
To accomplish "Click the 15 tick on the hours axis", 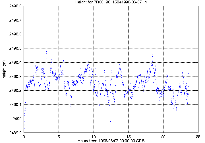I will click(x=129, y=136).
